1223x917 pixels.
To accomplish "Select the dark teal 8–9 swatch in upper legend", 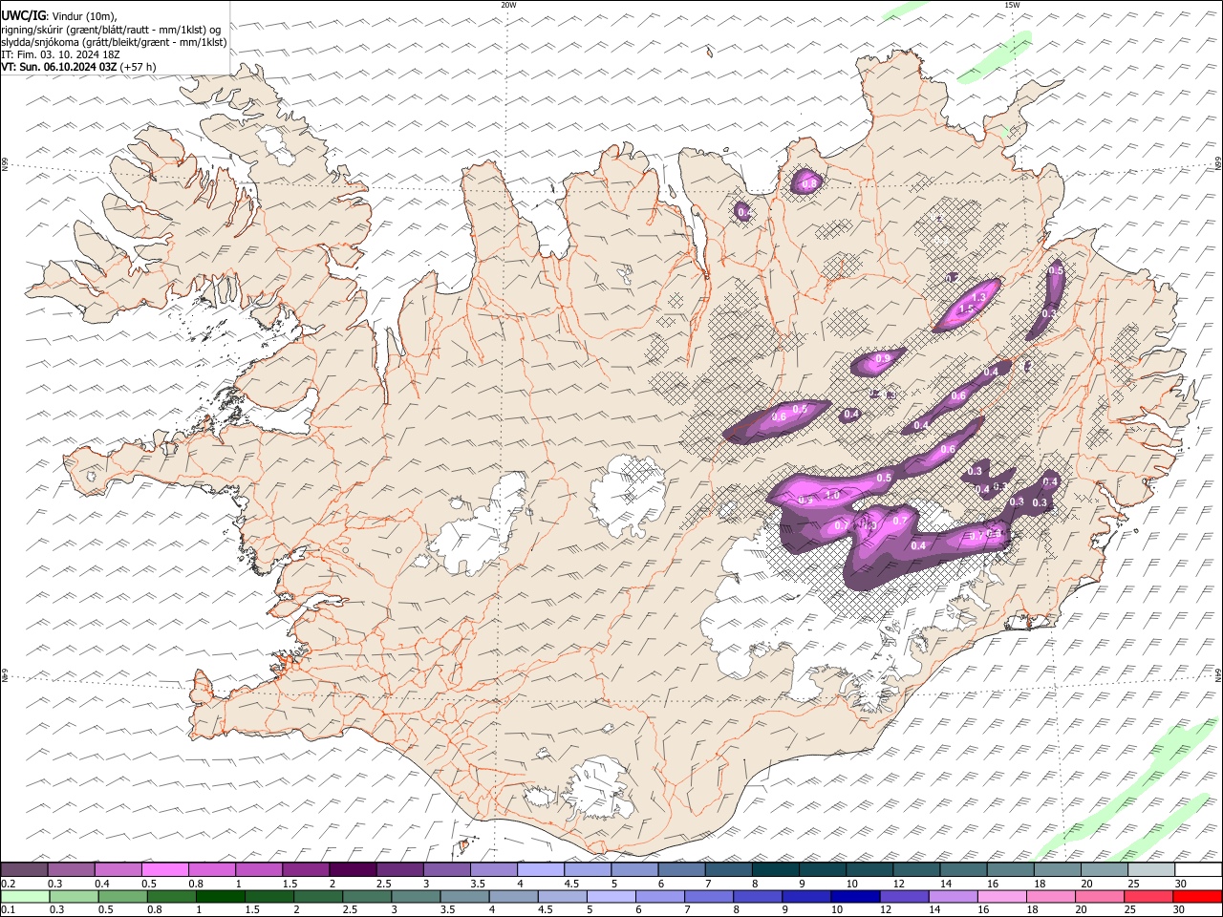I will tap(774, 869).
